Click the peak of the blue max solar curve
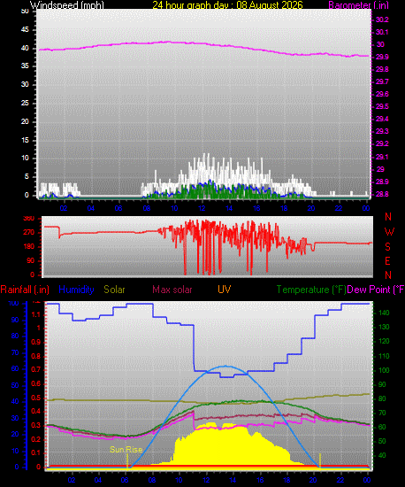This screenshot has width=405, height=487. pos(225,367)
